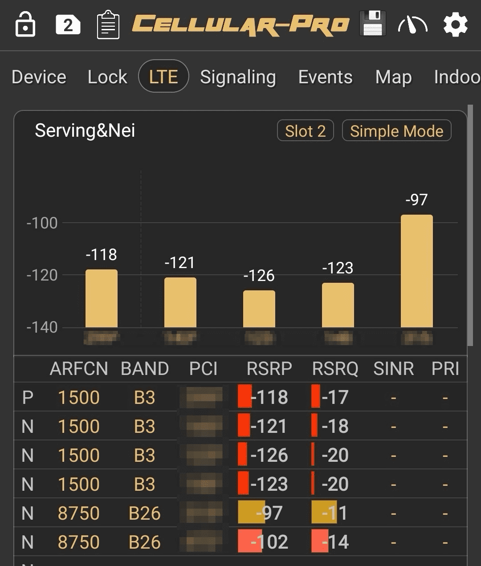
Task: Open the SIM card 2 selector icon
Action: coord(68,24)
